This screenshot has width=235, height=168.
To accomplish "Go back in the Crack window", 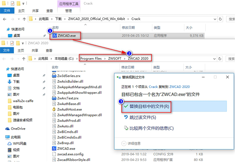I will [x=5, y=19].
